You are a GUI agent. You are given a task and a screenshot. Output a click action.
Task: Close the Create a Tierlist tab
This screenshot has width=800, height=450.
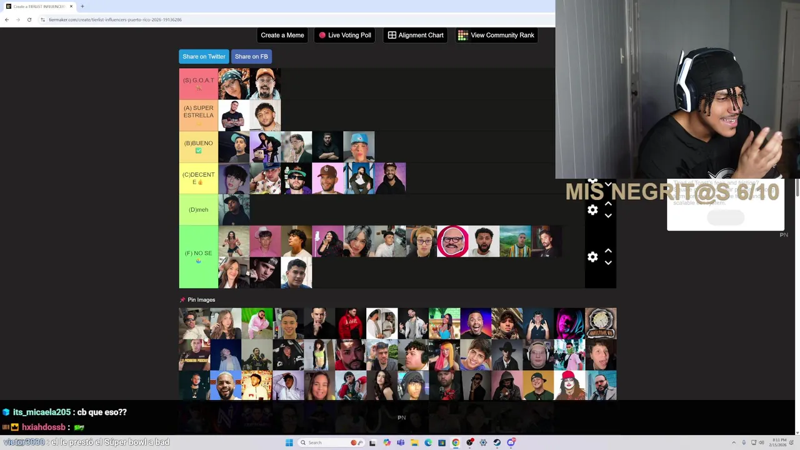(x=71, y=6)
